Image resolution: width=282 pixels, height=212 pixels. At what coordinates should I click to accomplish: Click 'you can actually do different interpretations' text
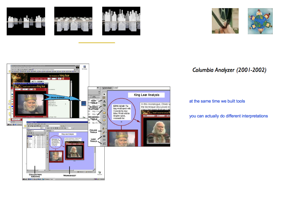[x=228, y=116]
